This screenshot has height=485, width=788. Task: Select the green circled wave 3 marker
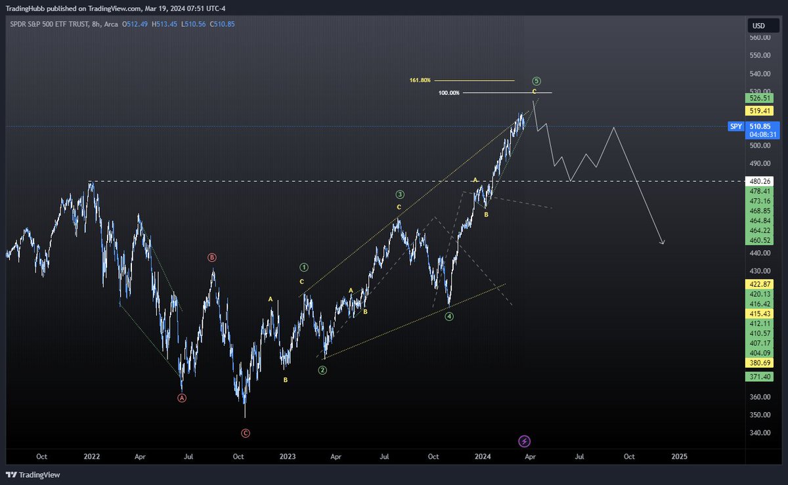coord(401,194)
